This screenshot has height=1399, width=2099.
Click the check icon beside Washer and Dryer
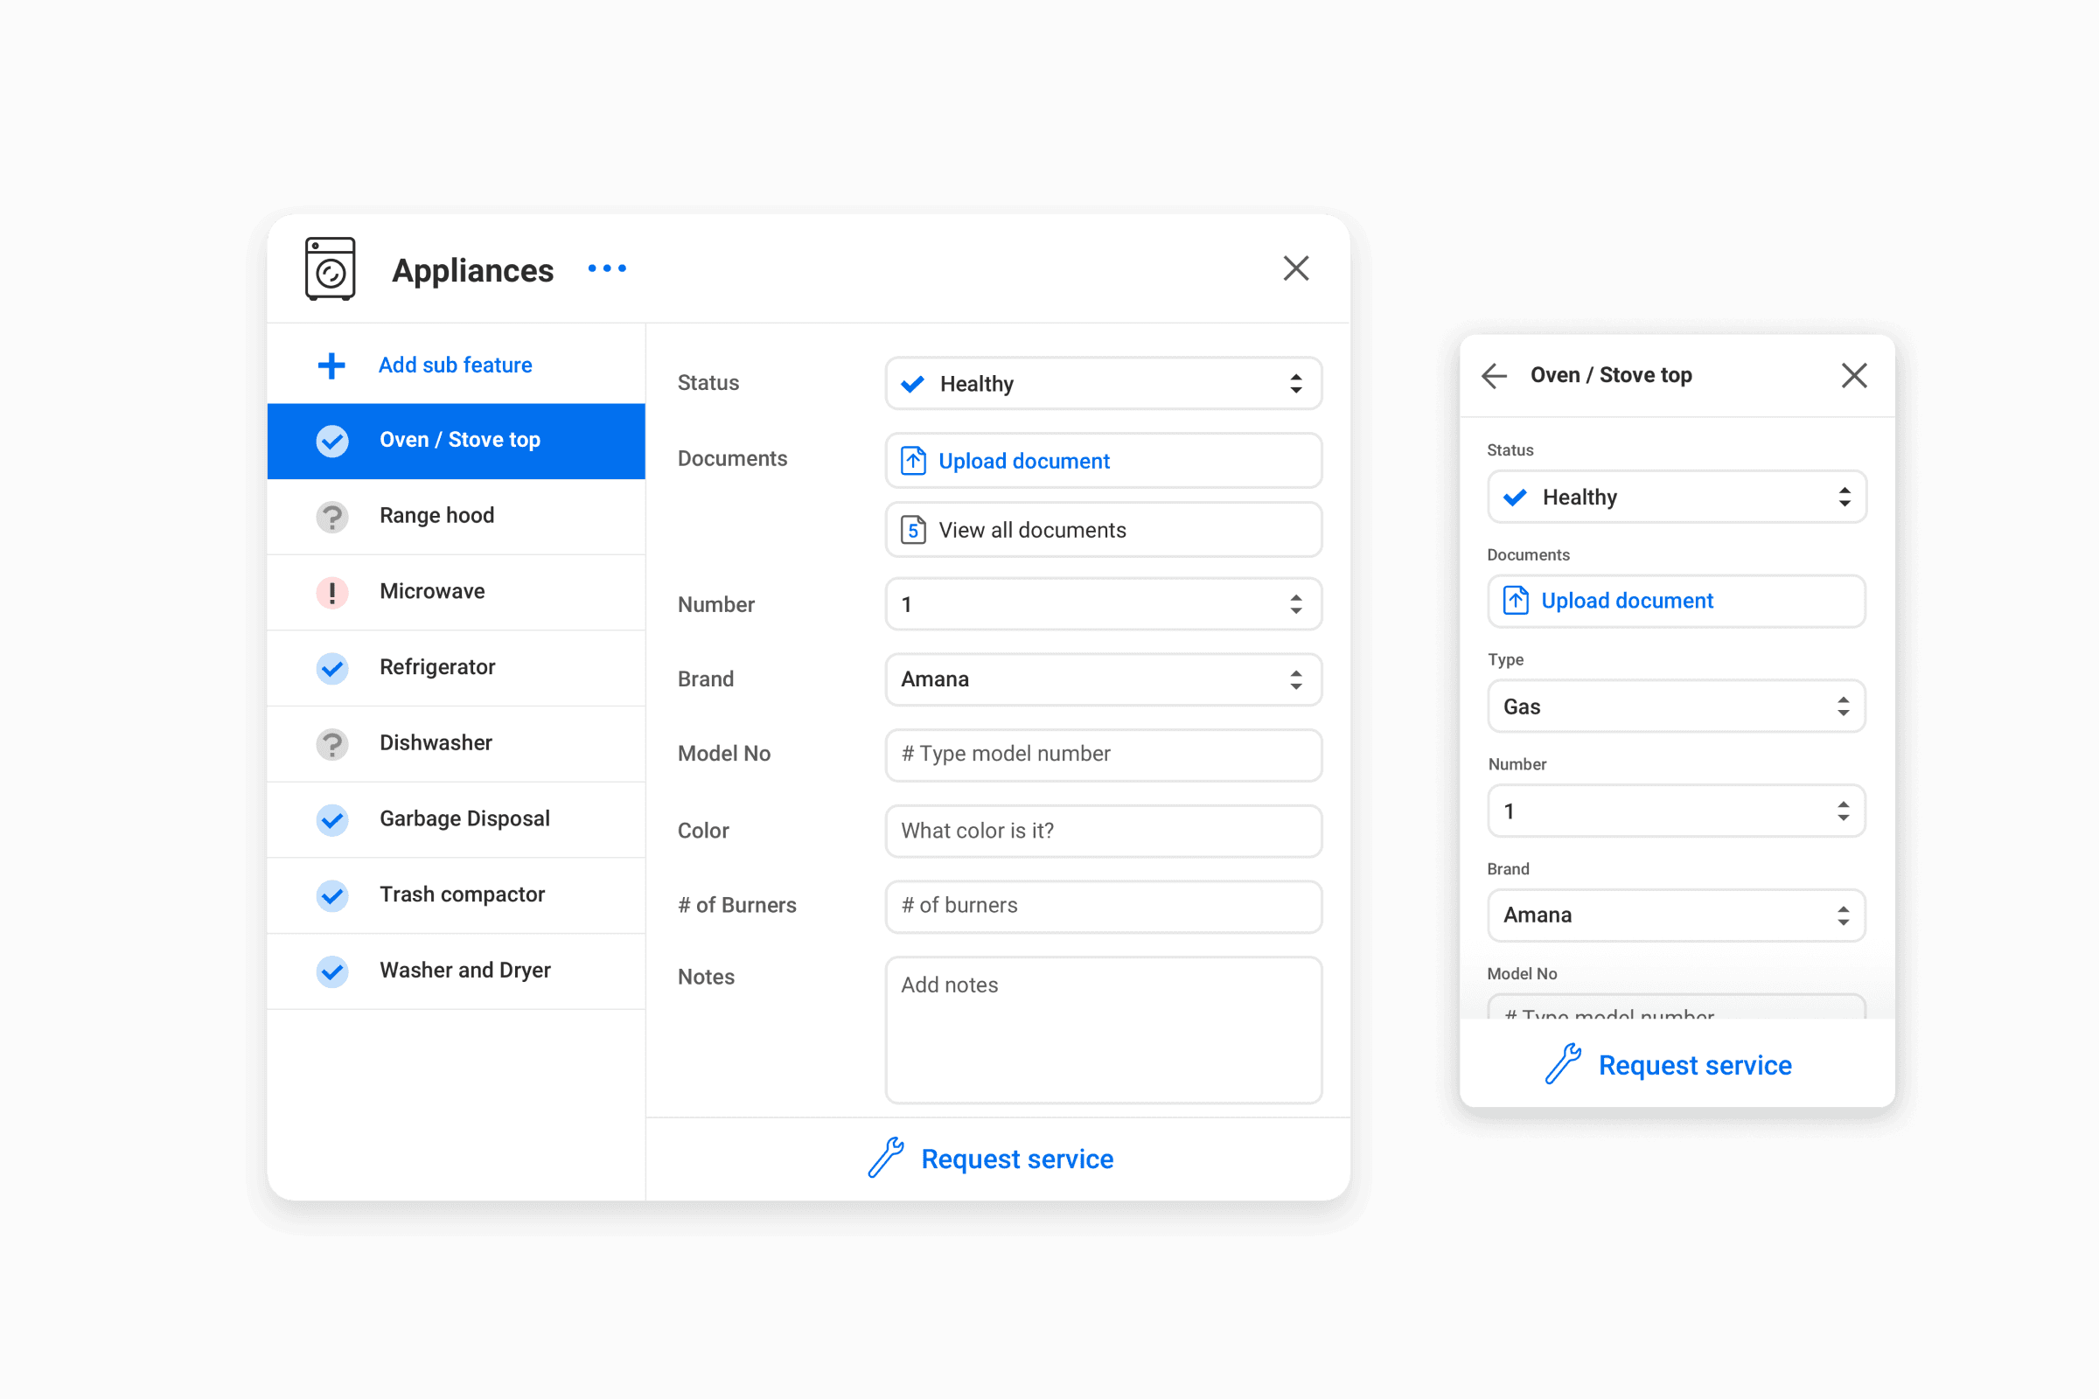pos(332,971)
